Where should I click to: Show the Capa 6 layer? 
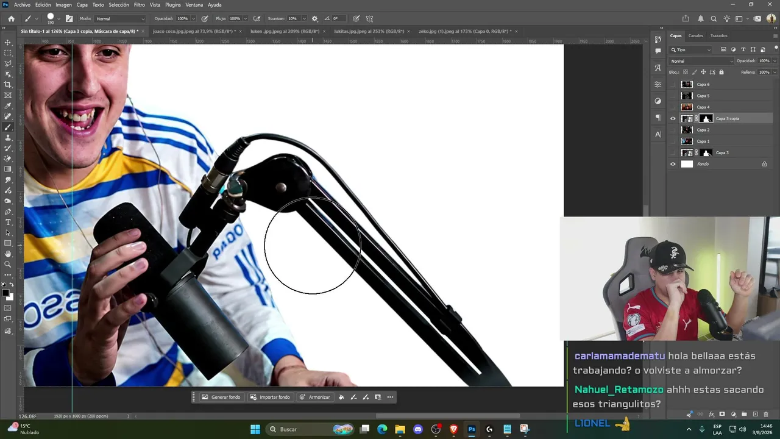(673, 84)
